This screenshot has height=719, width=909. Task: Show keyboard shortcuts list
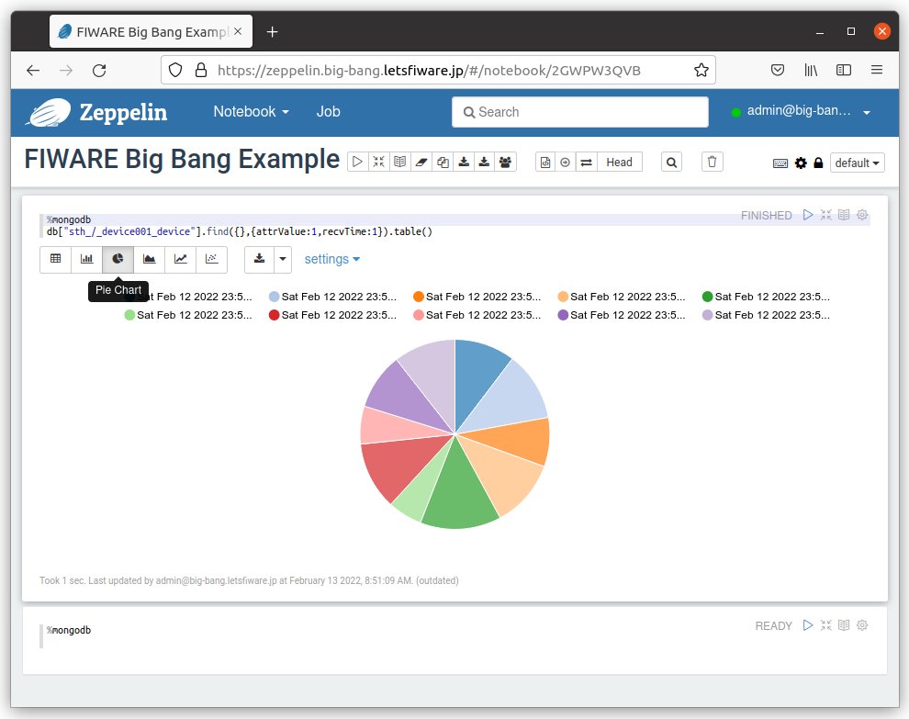[x=780, y=163]
